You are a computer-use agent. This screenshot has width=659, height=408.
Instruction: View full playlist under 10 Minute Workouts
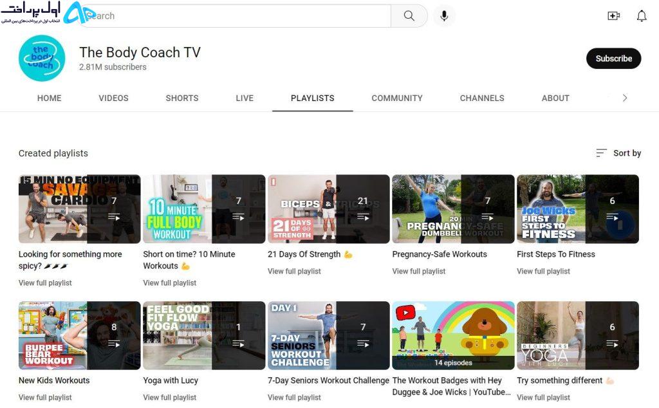point(170,283)
